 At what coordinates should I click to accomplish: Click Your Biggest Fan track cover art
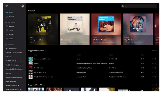(31, 72)
